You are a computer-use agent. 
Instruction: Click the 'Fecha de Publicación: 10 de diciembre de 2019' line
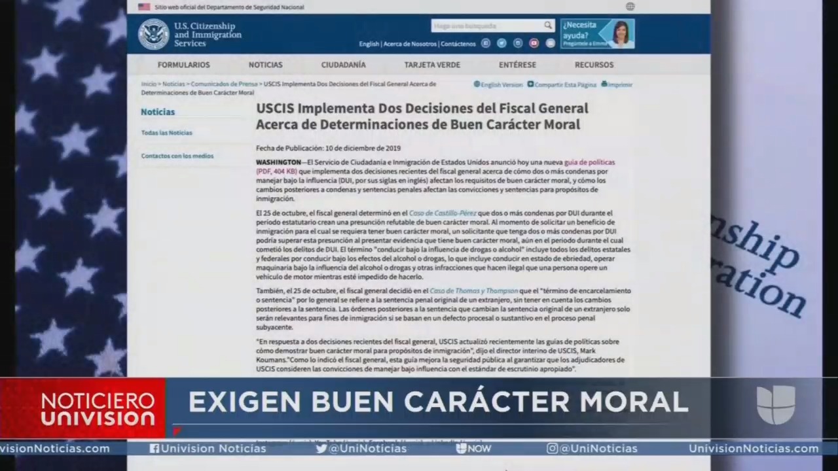click(328, 148)
